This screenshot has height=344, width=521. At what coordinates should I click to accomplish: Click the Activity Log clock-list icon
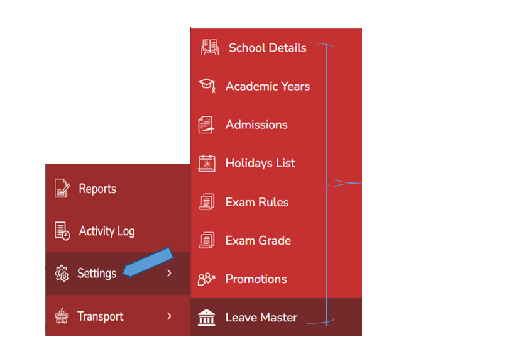click(62, 231)
